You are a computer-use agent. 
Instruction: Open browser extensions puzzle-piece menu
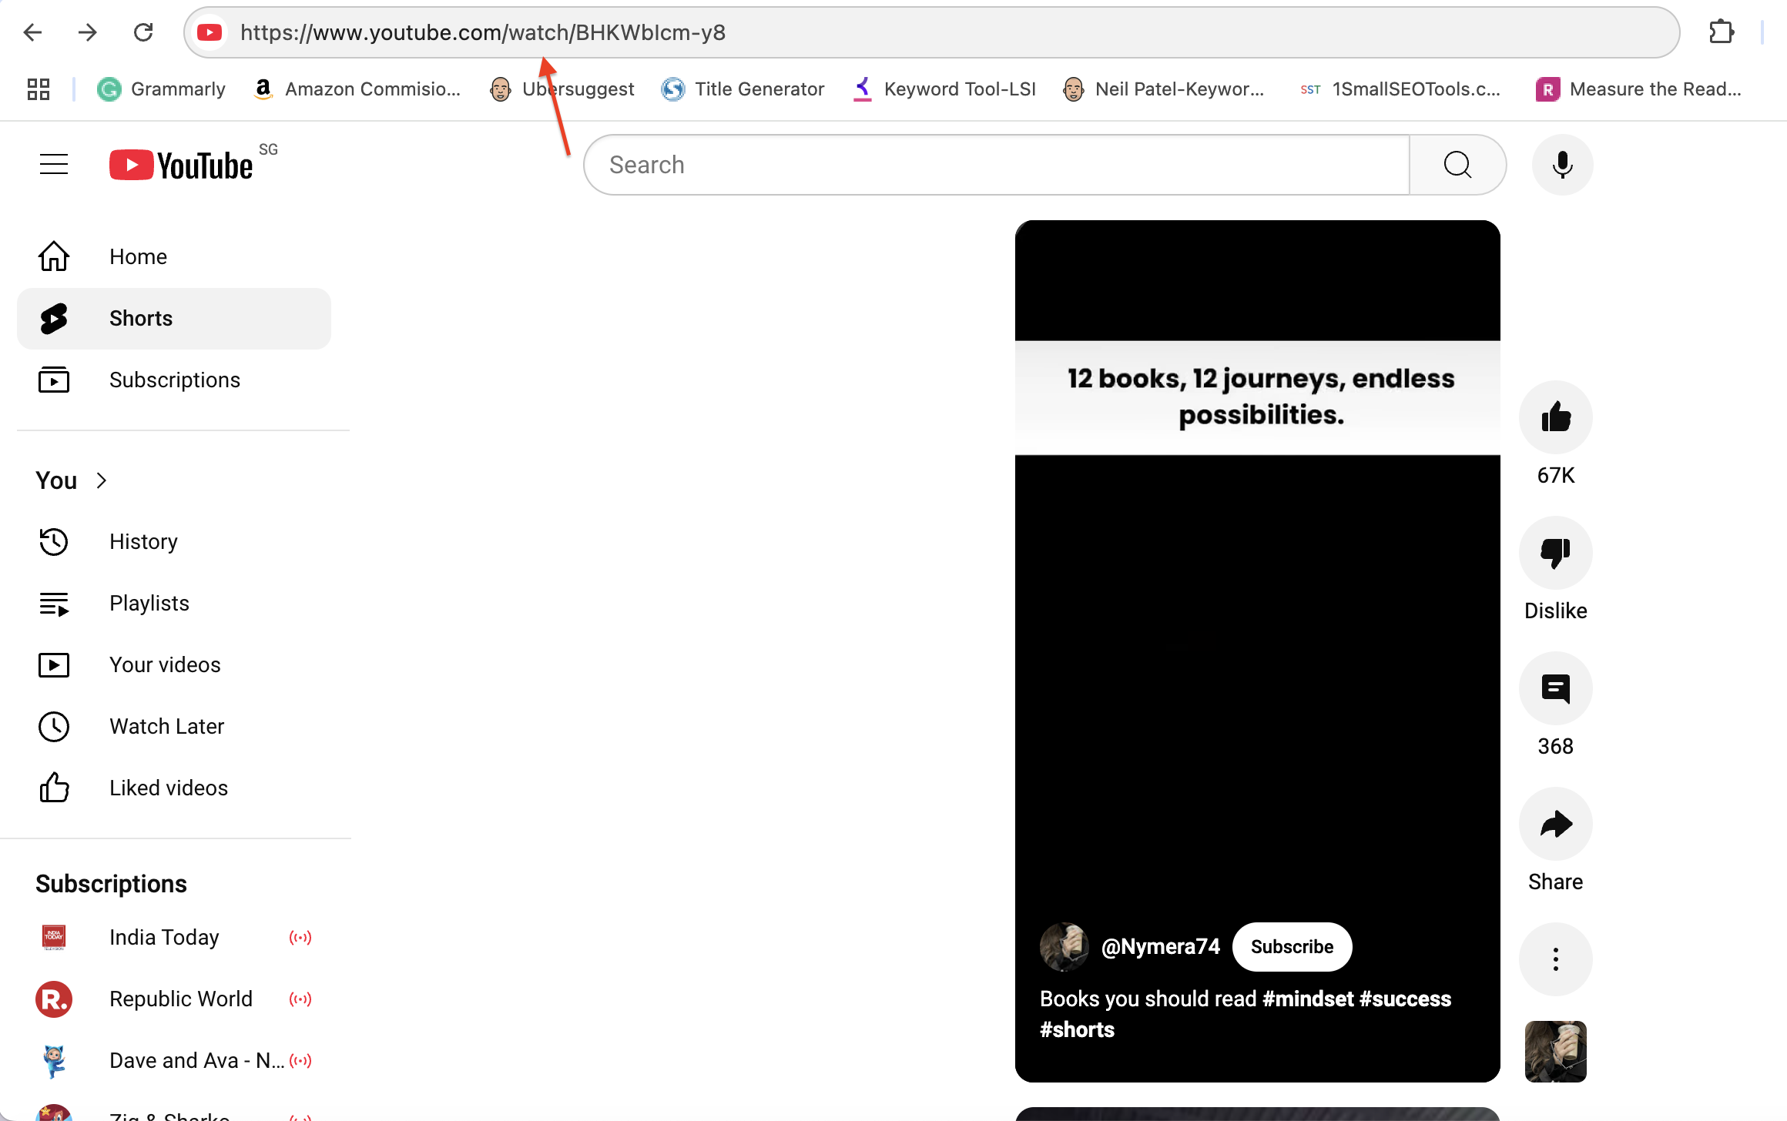click(x=1721, y=32)
